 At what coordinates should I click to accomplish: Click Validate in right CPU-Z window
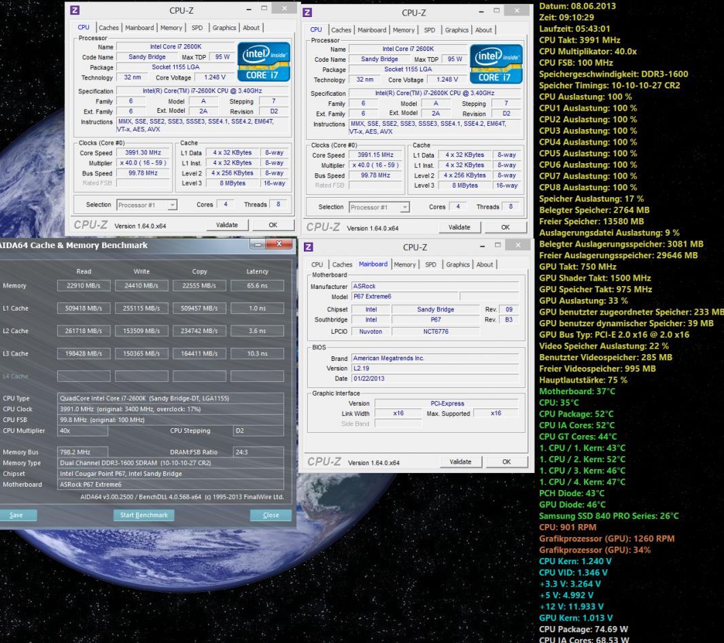[460, 227]
